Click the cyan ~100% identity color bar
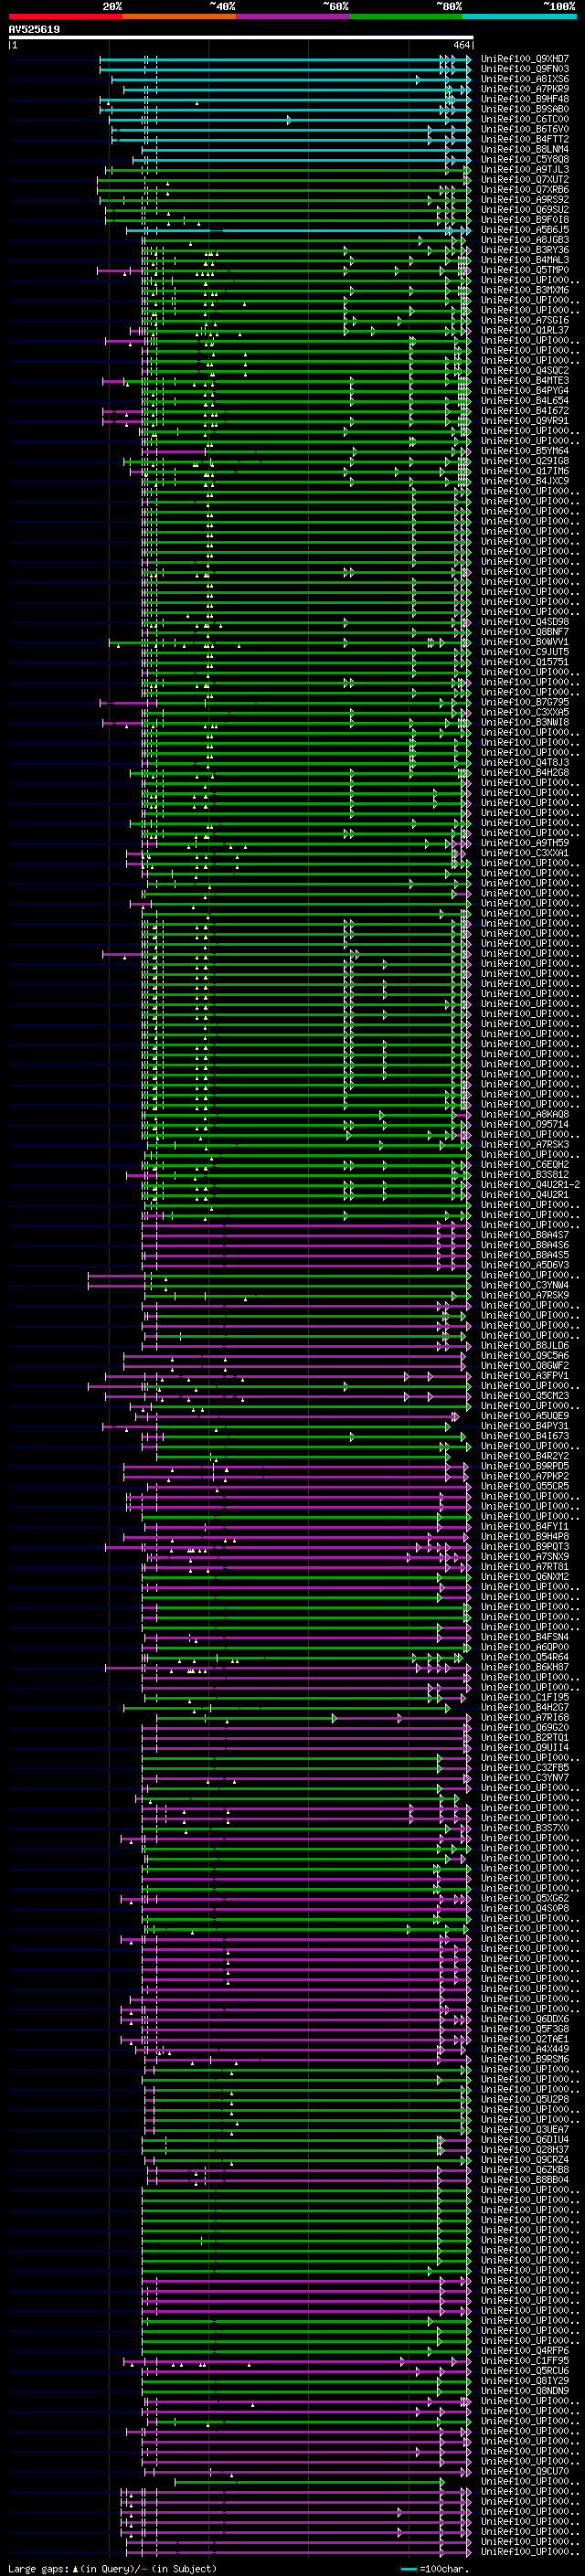 pyautogui.click(x=519, y=16)
